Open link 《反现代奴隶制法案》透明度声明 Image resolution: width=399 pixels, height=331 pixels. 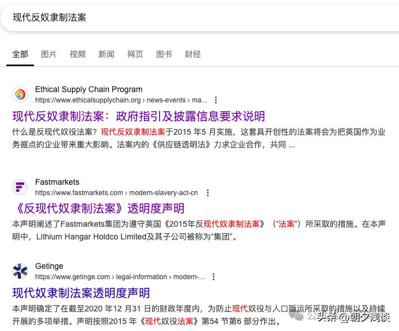98,208
